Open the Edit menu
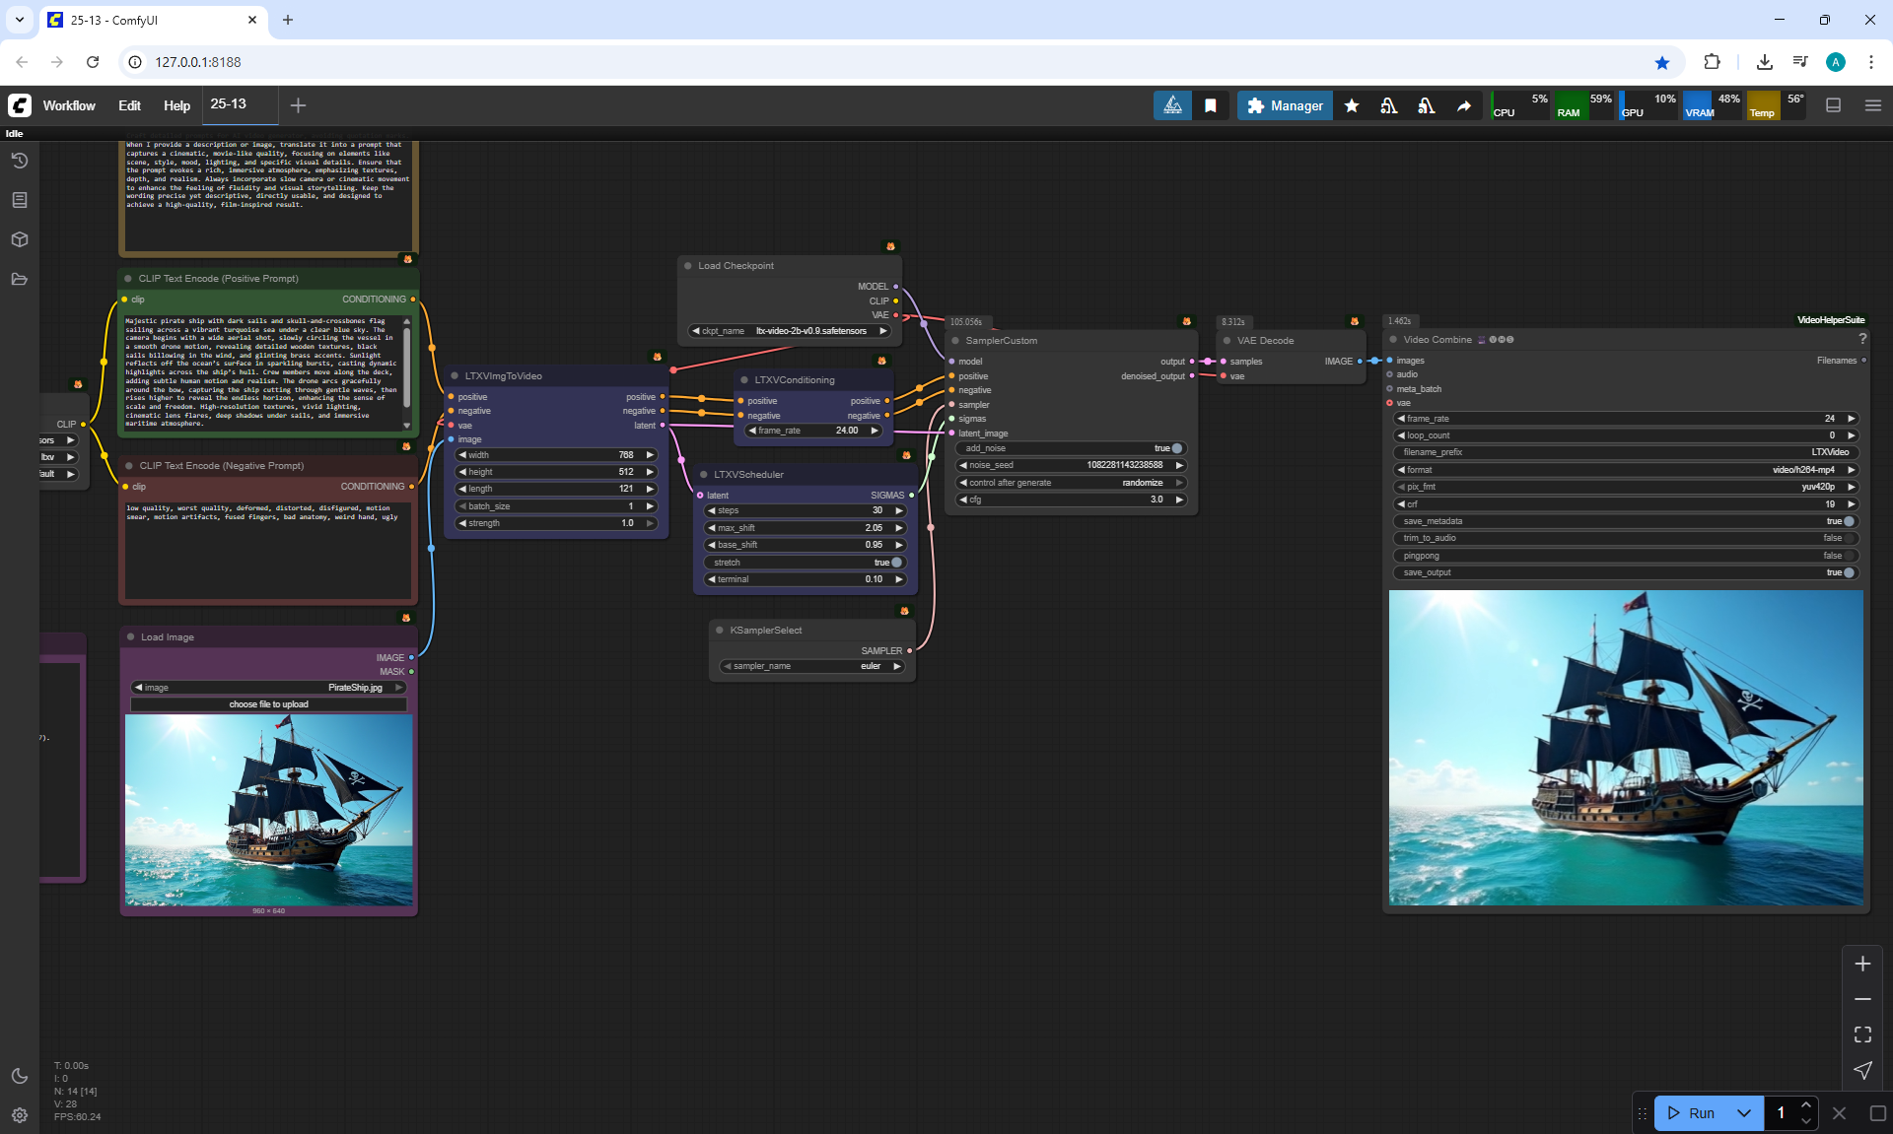 click(129, 105)
